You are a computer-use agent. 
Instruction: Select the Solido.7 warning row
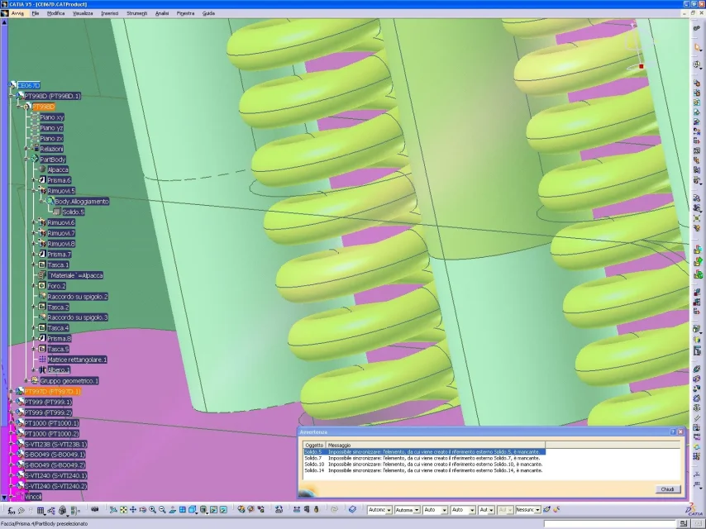pyautogui.click(x=424, y=458)
